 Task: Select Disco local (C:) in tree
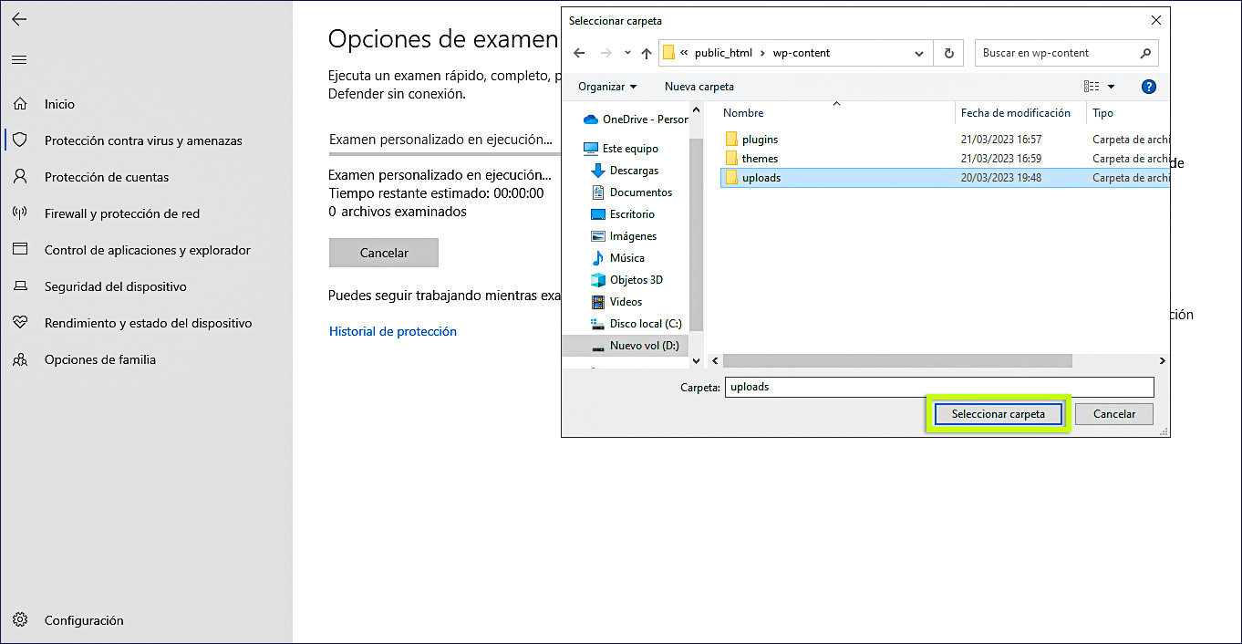(x=645, y=324)
